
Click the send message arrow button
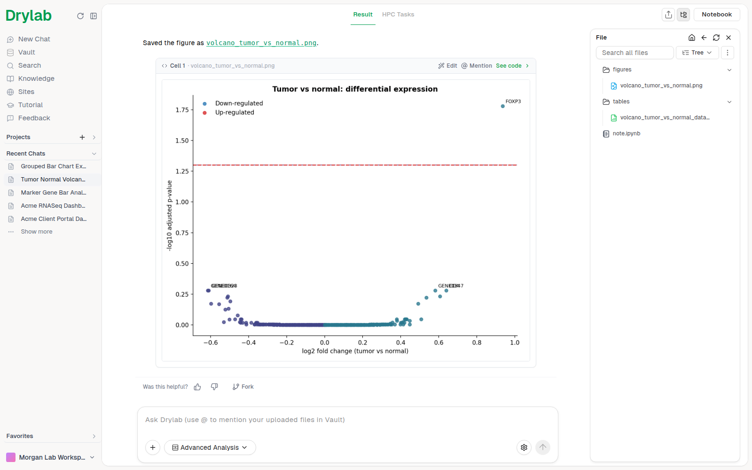543,447
